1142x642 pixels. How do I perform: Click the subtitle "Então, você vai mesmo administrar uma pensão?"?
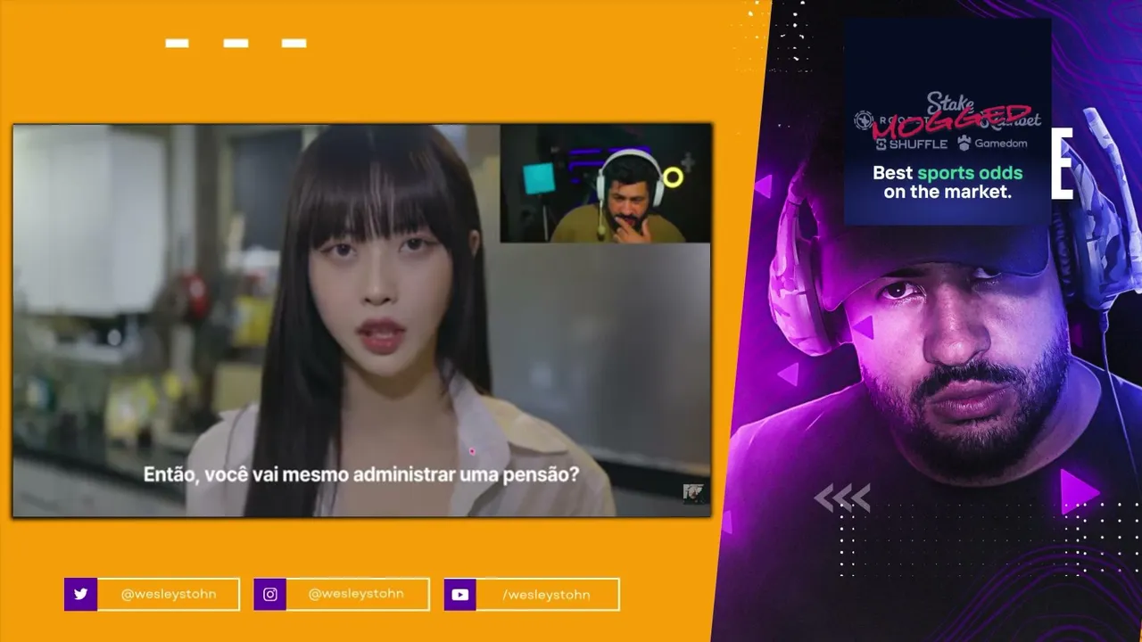(361, 474)
